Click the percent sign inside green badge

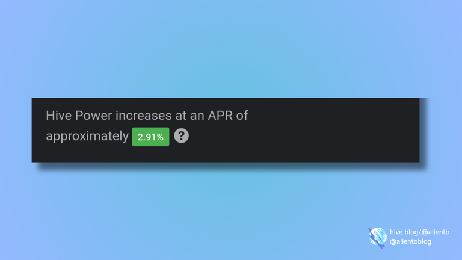160,137
